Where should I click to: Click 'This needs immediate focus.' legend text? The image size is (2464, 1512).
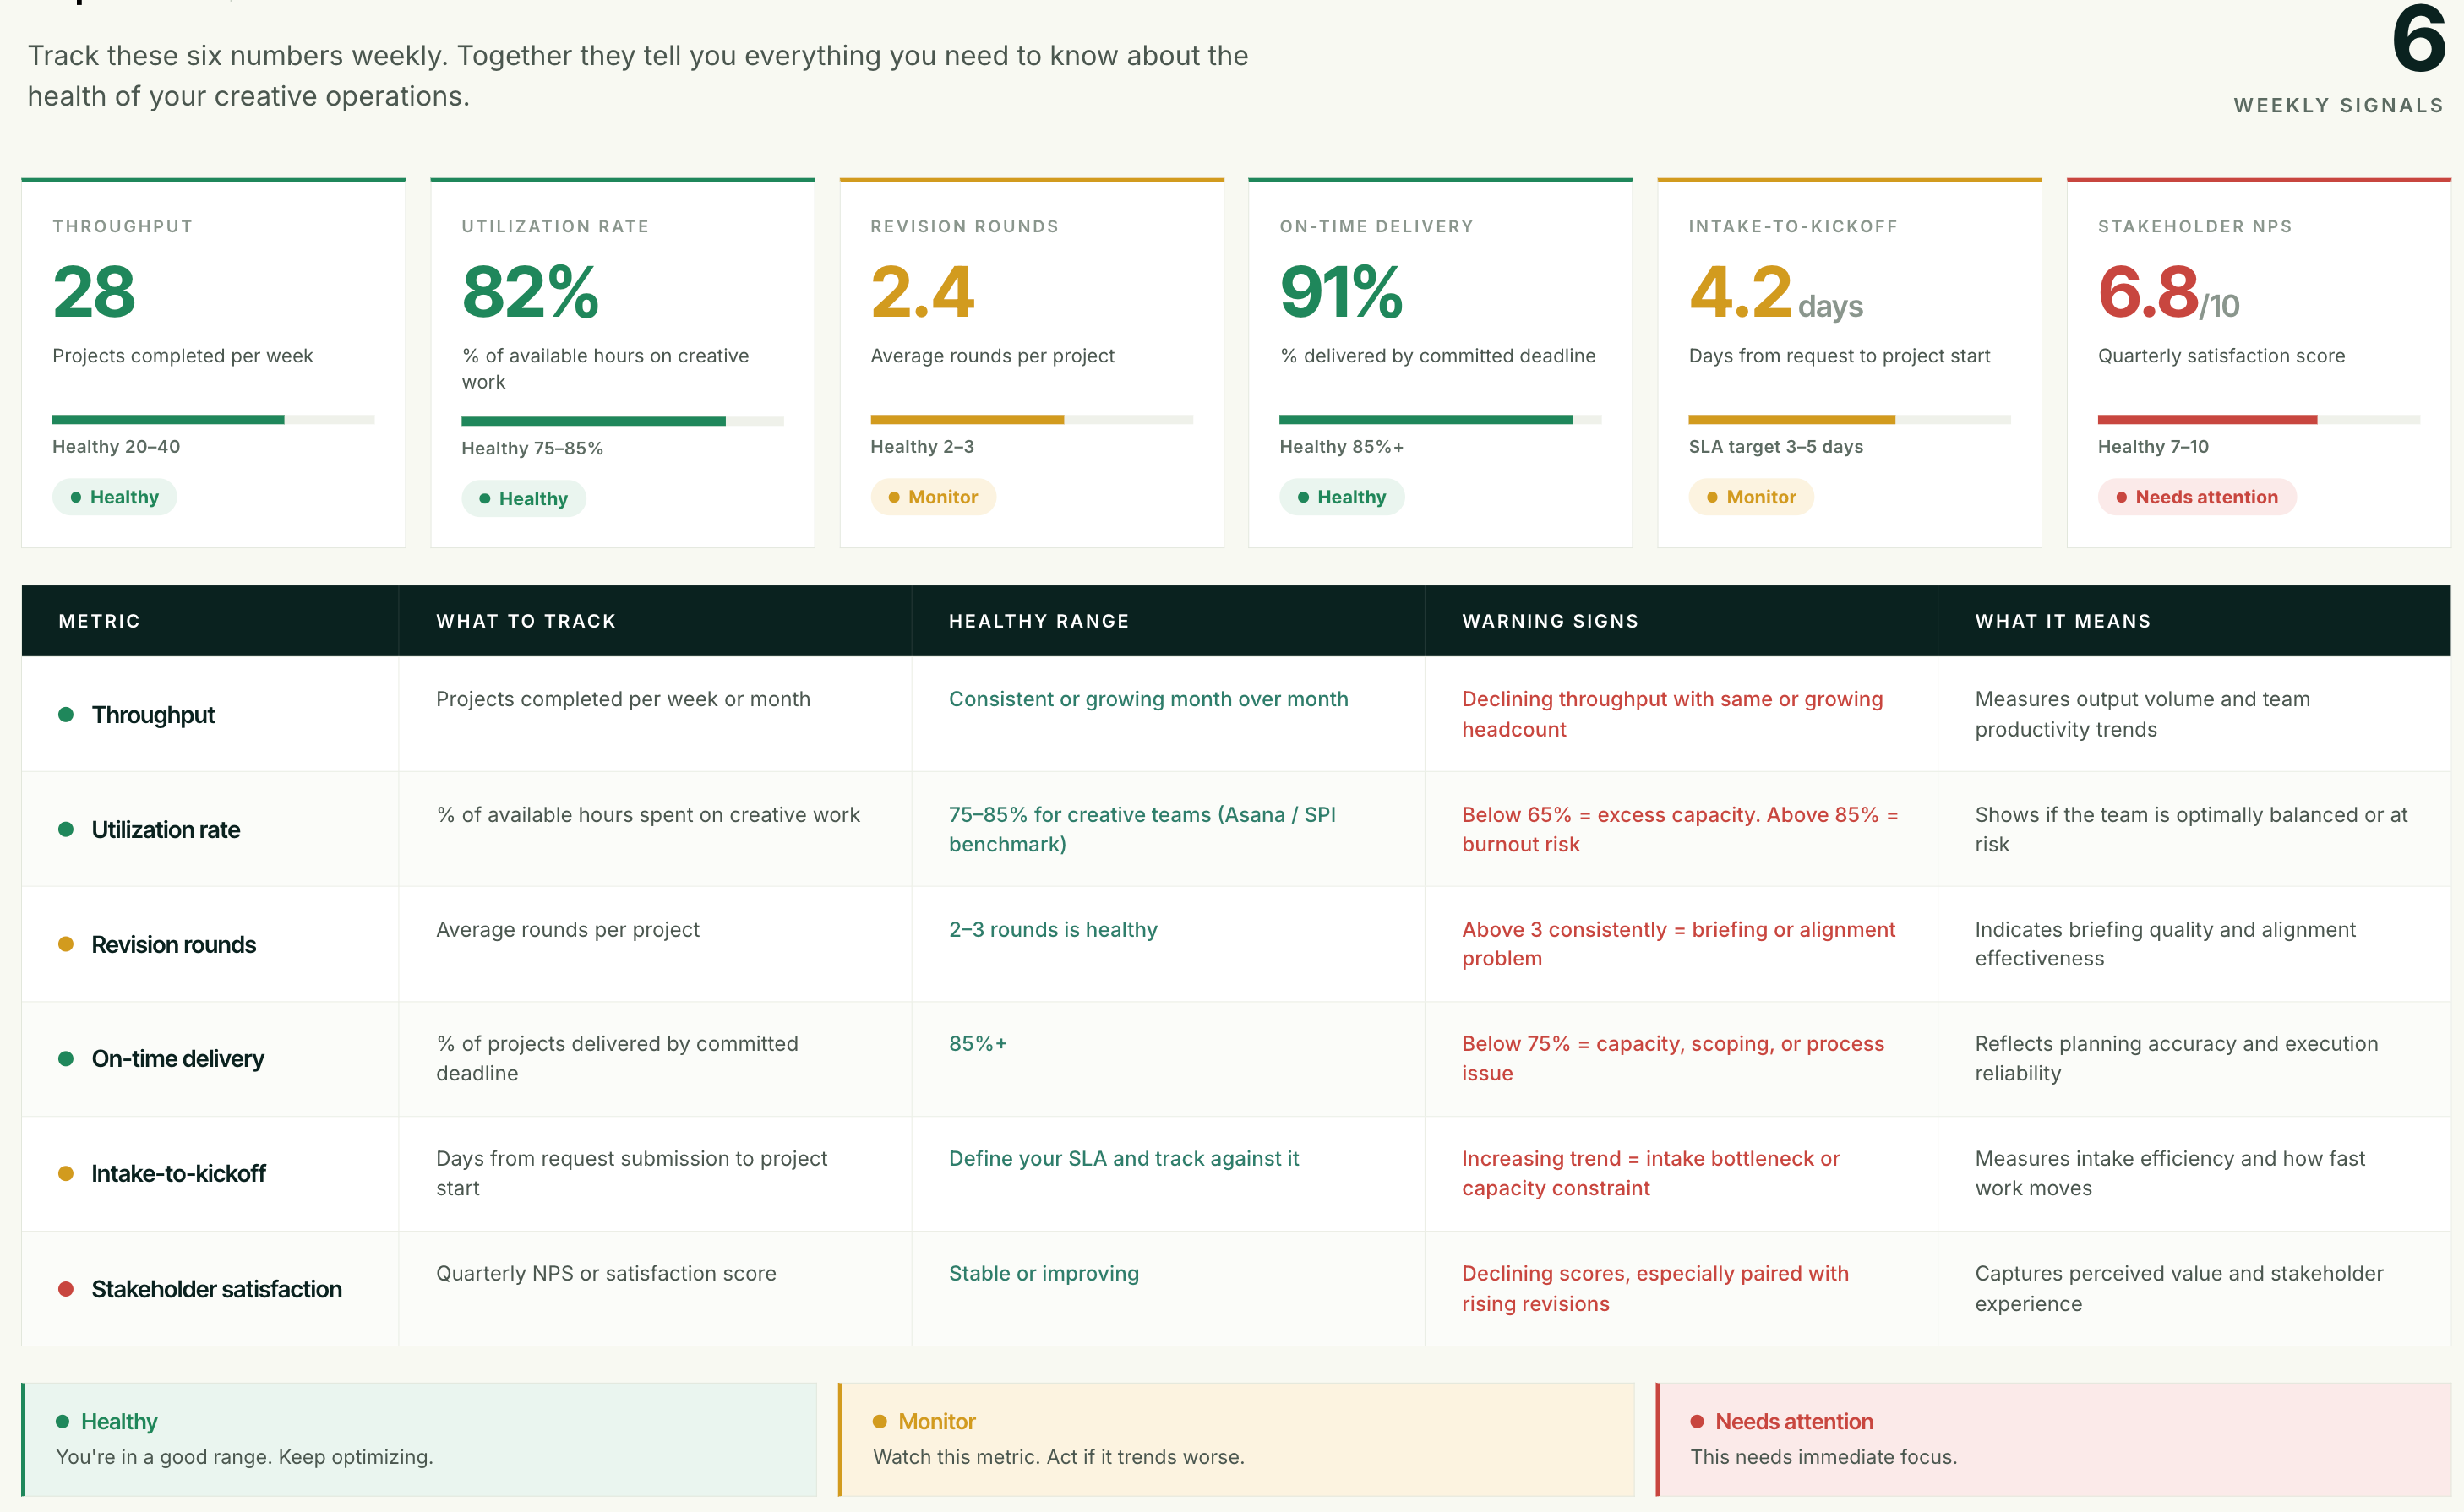1823,1457
